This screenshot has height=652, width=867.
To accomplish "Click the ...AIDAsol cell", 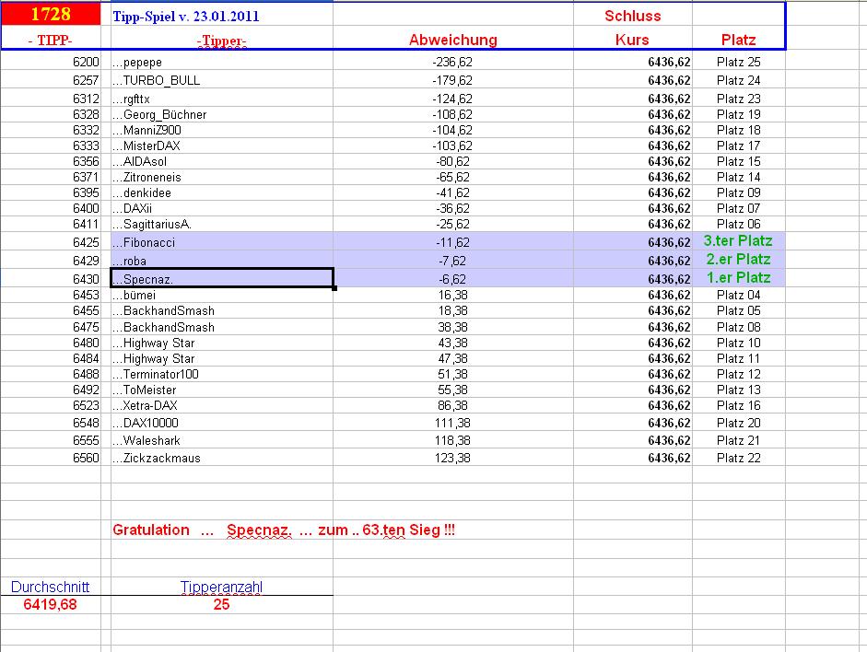I will pyautogui.click(x=222, y=161).
